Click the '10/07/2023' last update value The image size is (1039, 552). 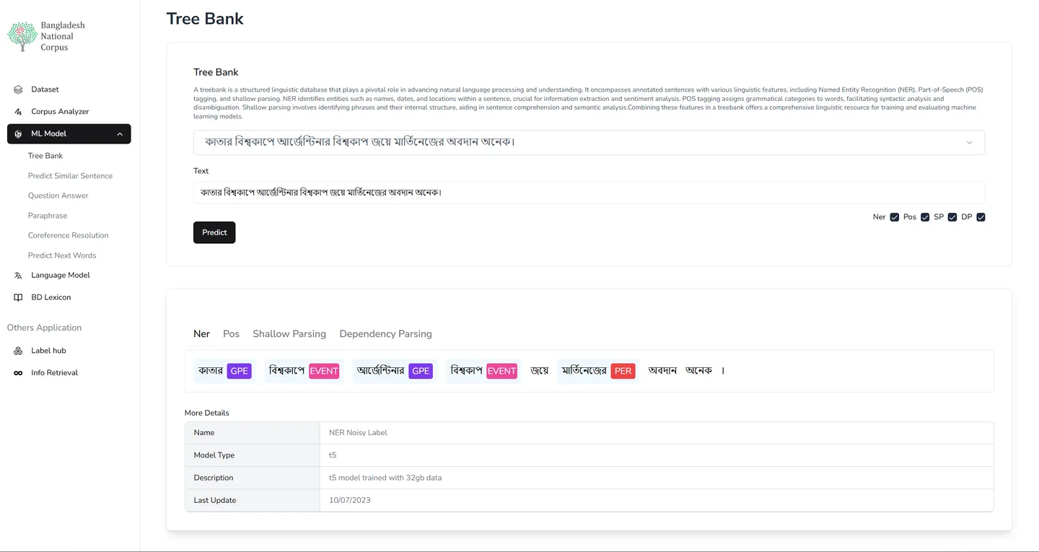pyautogui.click(x=350, y=500)
